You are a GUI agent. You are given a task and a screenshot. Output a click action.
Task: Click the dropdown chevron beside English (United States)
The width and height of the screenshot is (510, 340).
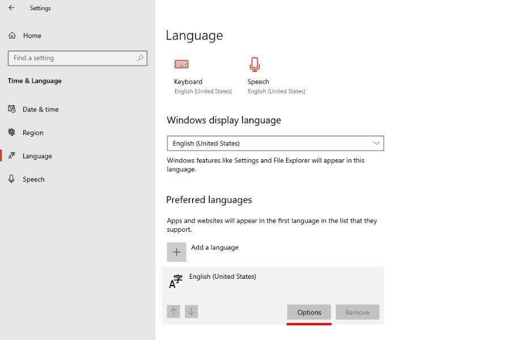click(376, 143)
